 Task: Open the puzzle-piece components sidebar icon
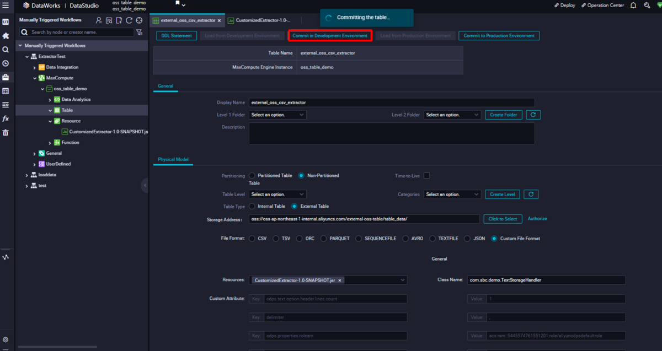coord(6,36)
